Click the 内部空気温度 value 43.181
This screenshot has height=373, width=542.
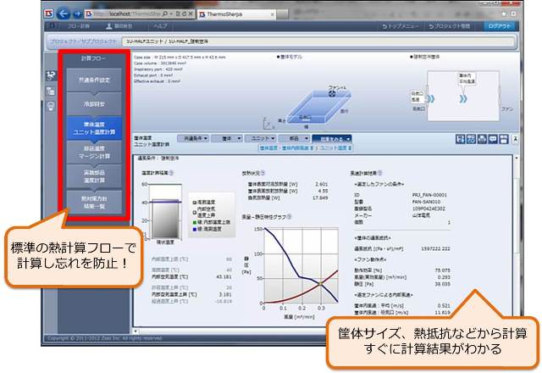(224, 277)
